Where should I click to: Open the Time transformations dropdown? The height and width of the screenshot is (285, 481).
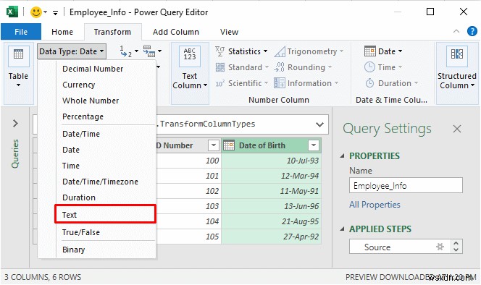coord(383,67)
